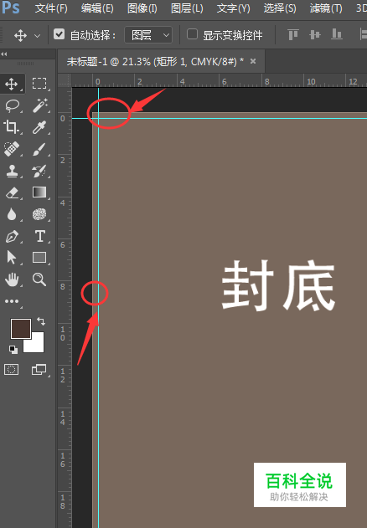The width and height of the screenshot is (367, 528).
Task: Change the screen mode
Action: coord(39,369)
